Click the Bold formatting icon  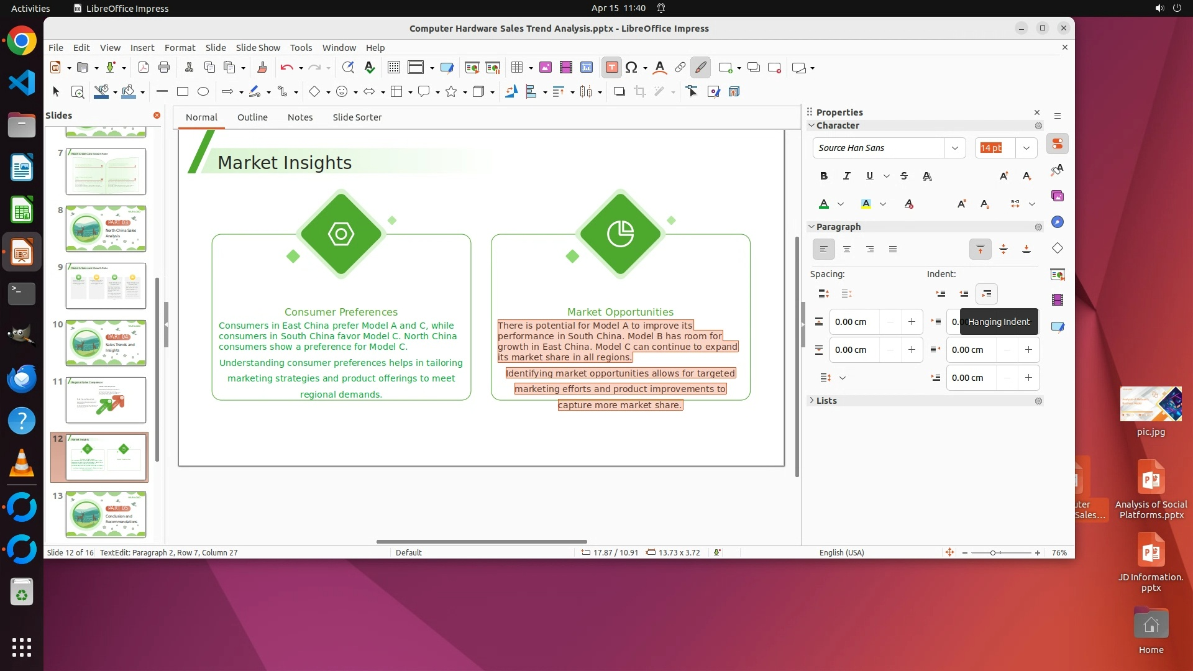click(824, 176)
